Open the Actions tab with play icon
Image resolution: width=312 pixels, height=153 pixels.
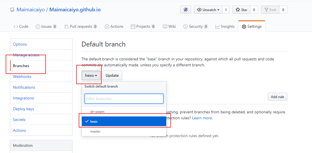(114, 27)
